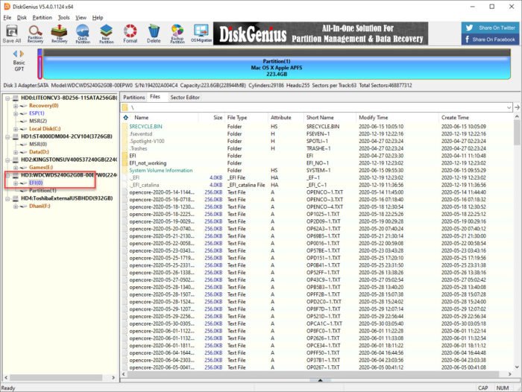
Task: Click the Save All toolbar icon
Action: [x=12, y=34]
